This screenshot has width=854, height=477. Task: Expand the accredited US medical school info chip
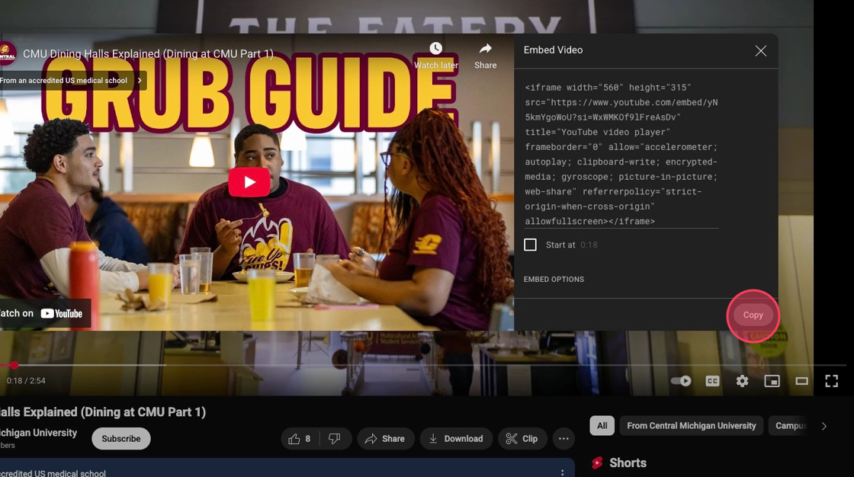tap(72, 81)
